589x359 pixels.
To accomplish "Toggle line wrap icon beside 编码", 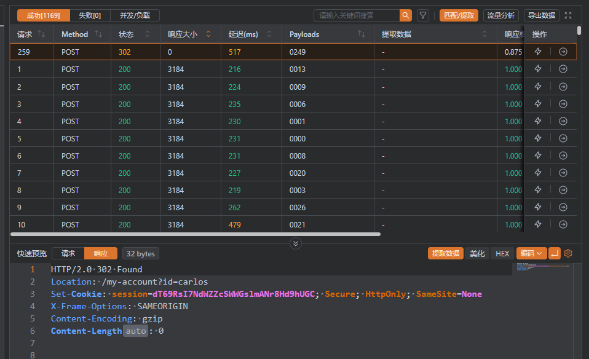I will (555, 253).
